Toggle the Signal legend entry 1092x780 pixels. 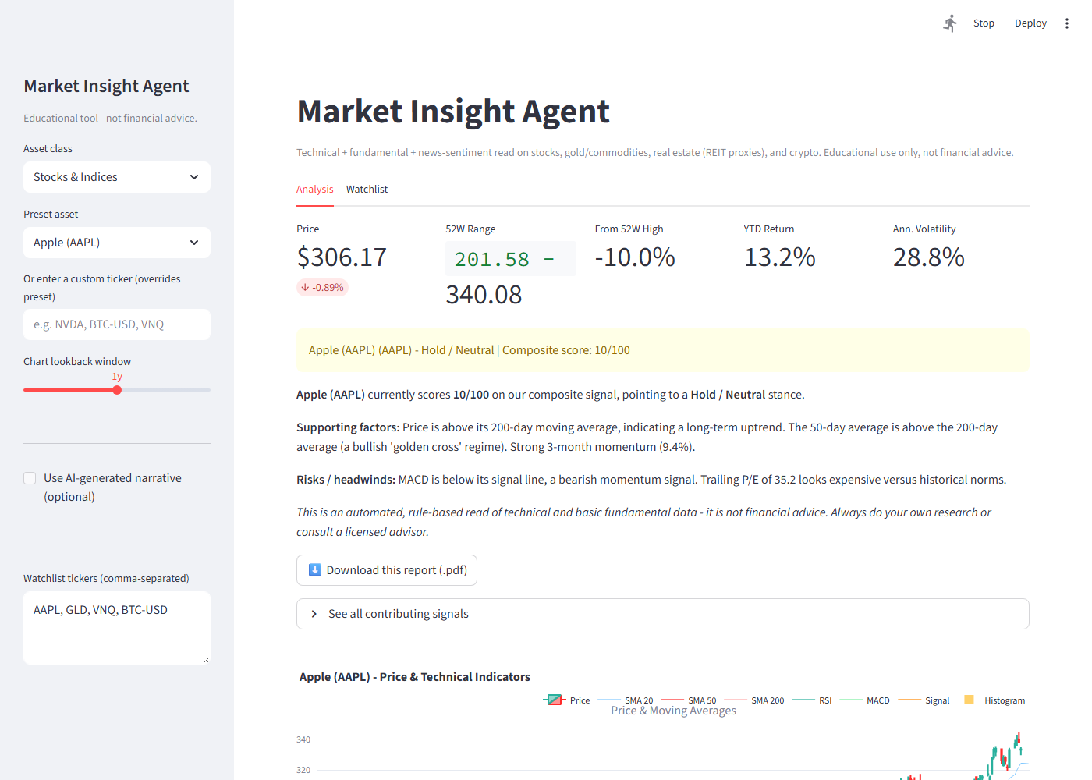pyautogui.click(x=924, y=700)
